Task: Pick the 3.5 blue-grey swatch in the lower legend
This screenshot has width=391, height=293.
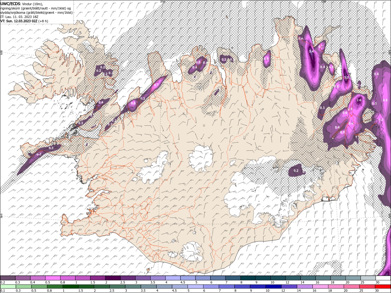Action: tap(148, 286)
